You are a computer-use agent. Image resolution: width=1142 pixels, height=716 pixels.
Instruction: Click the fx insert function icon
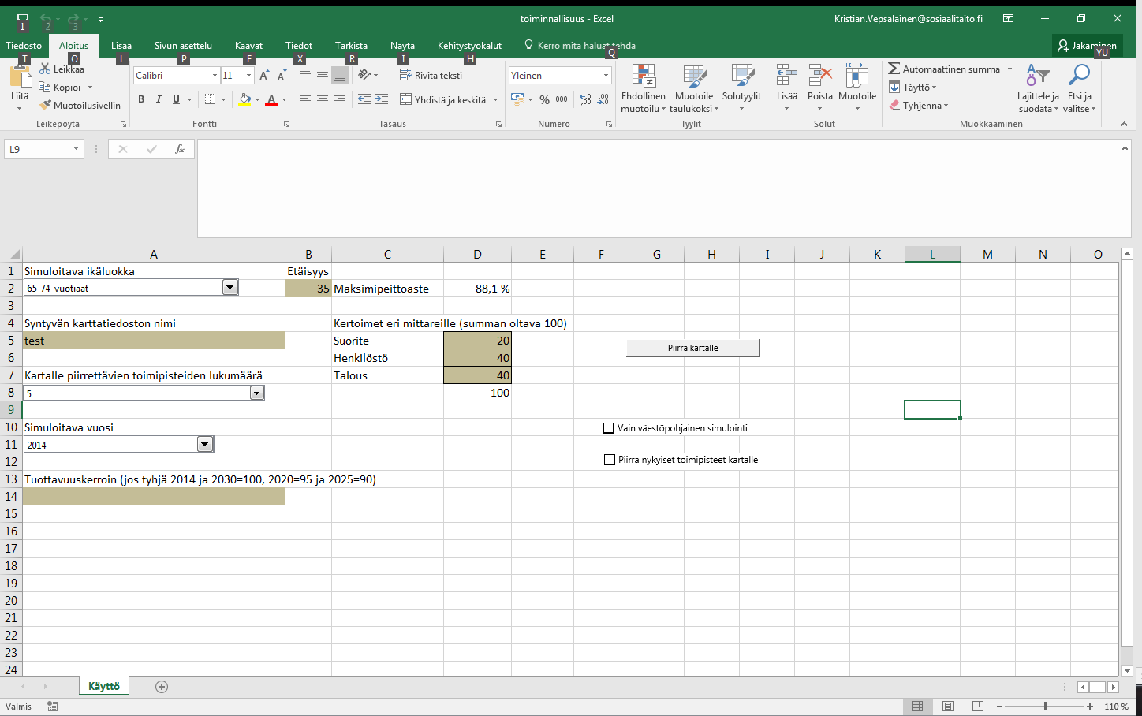click(x=180, y=149)
